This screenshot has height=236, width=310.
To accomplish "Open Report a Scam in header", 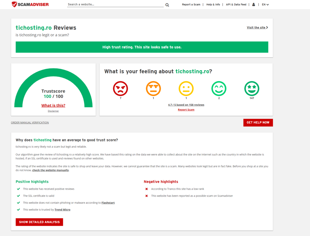I will tap(191, 5).
